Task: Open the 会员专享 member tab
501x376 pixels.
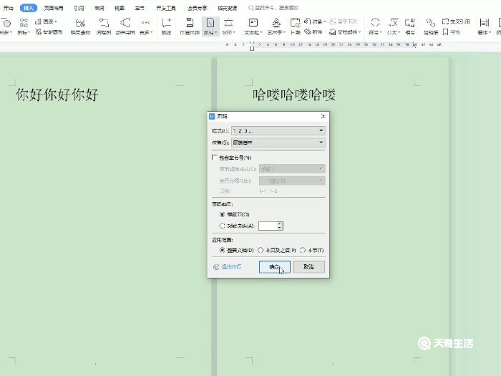Action: pos(197,8)
